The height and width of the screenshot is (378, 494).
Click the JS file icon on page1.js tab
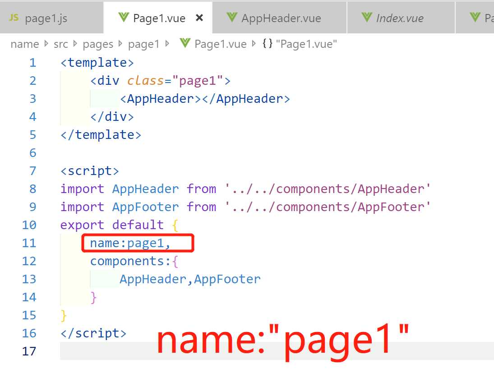point(14,17)
